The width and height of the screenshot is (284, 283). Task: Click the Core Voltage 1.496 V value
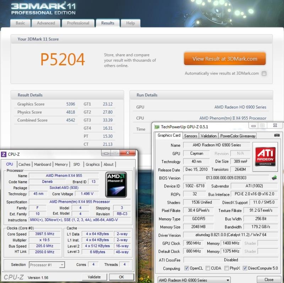pos(87,194)
